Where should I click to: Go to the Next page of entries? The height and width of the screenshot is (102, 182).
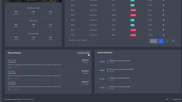pos(173,41)
